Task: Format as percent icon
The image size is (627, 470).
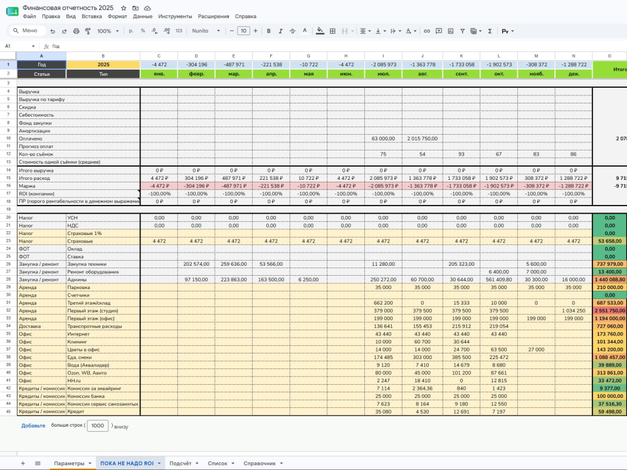Action: point(143,31)
